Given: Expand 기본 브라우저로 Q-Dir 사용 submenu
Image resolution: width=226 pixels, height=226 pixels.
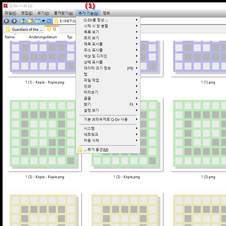Looking at the screenshot, I should 108,119.
